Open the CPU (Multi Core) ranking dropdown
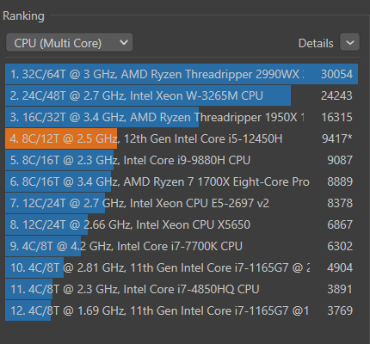Image resolution: width=370 pixels, height=344 pixels. coord(69,42)
